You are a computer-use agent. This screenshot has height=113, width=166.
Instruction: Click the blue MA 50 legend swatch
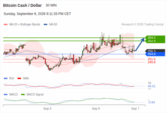pos(46,25)
